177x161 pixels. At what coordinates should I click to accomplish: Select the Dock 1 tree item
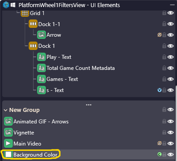click(x=46, y=46)
